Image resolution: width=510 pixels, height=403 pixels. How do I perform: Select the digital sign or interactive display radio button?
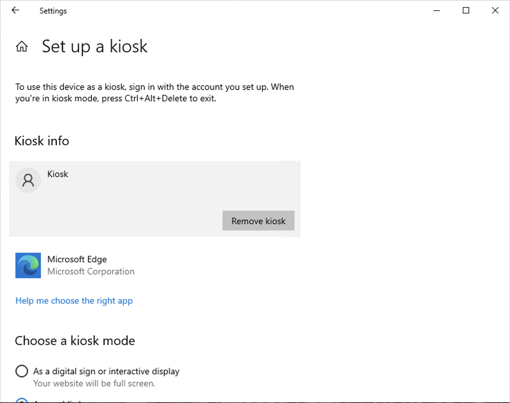click(22, 371)
